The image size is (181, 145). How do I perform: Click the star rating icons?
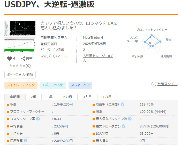coord(17,66)
